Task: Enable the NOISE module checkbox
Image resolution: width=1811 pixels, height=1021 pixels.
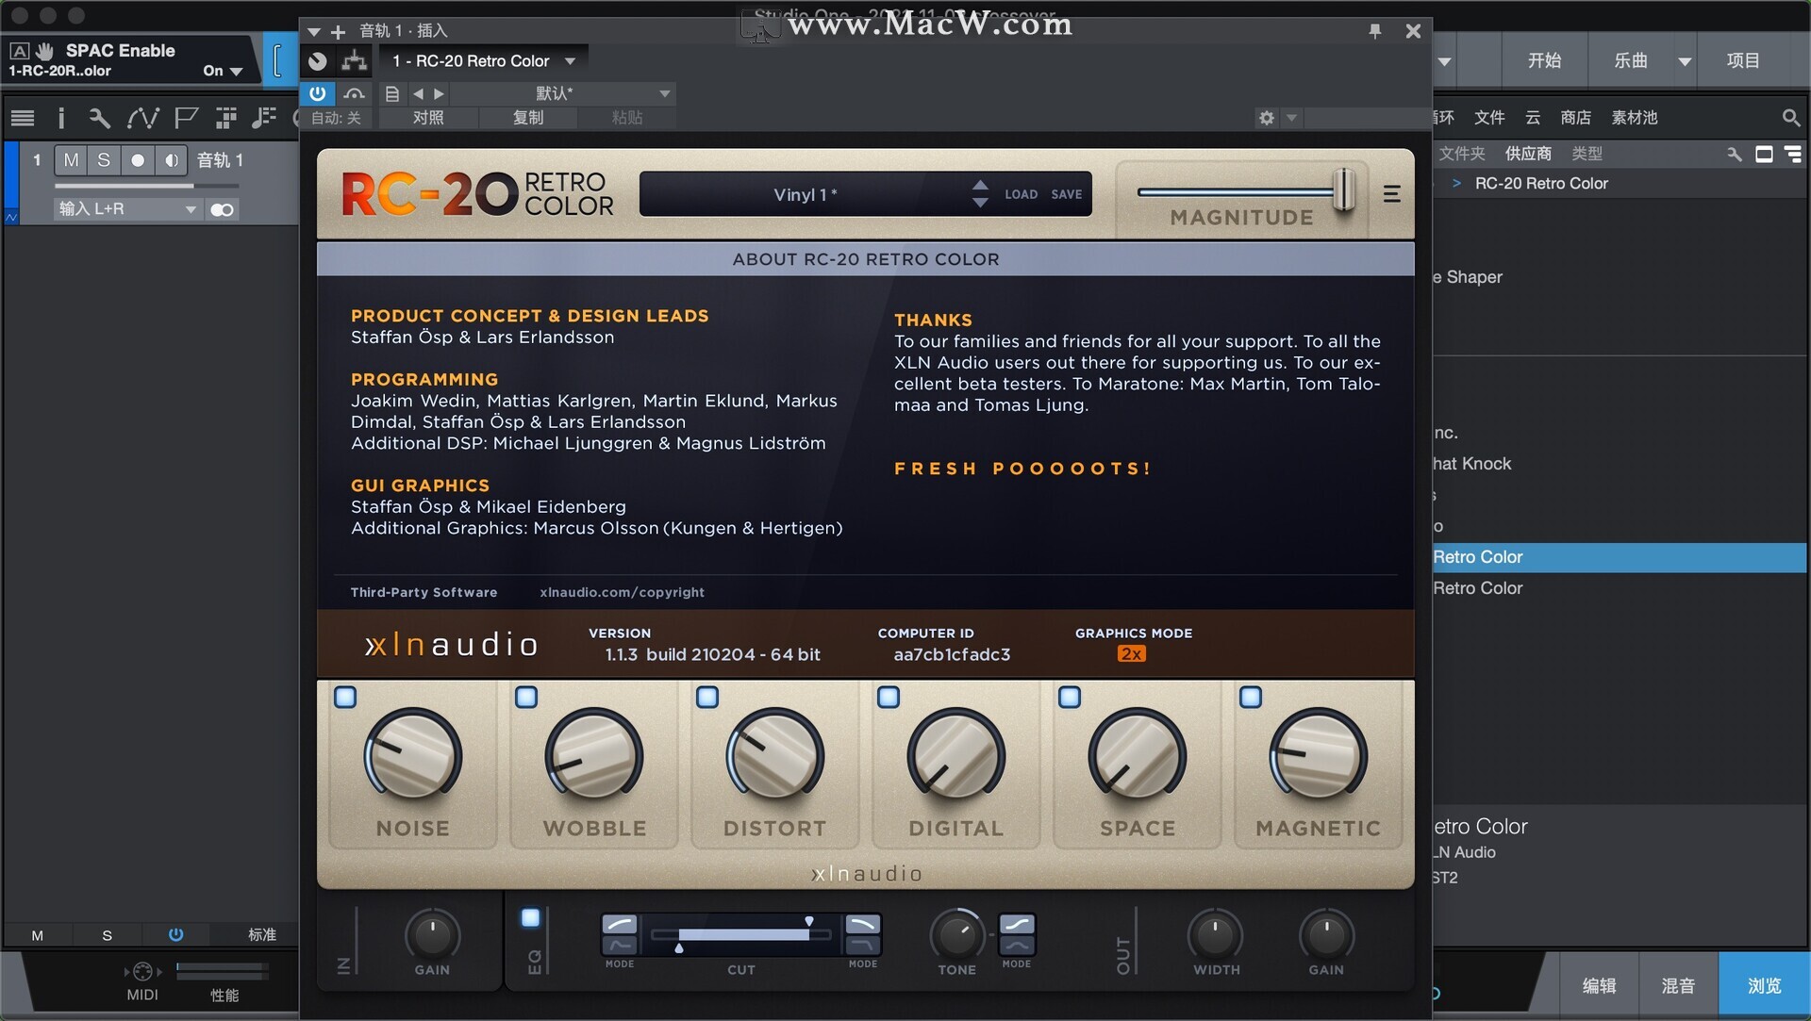Action: [x=345, y=697]
